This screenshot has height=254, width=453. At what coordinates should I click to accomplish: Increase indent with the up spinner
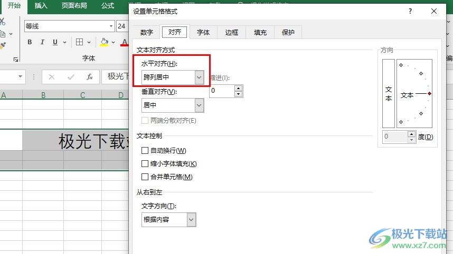(x=238, y=88)
